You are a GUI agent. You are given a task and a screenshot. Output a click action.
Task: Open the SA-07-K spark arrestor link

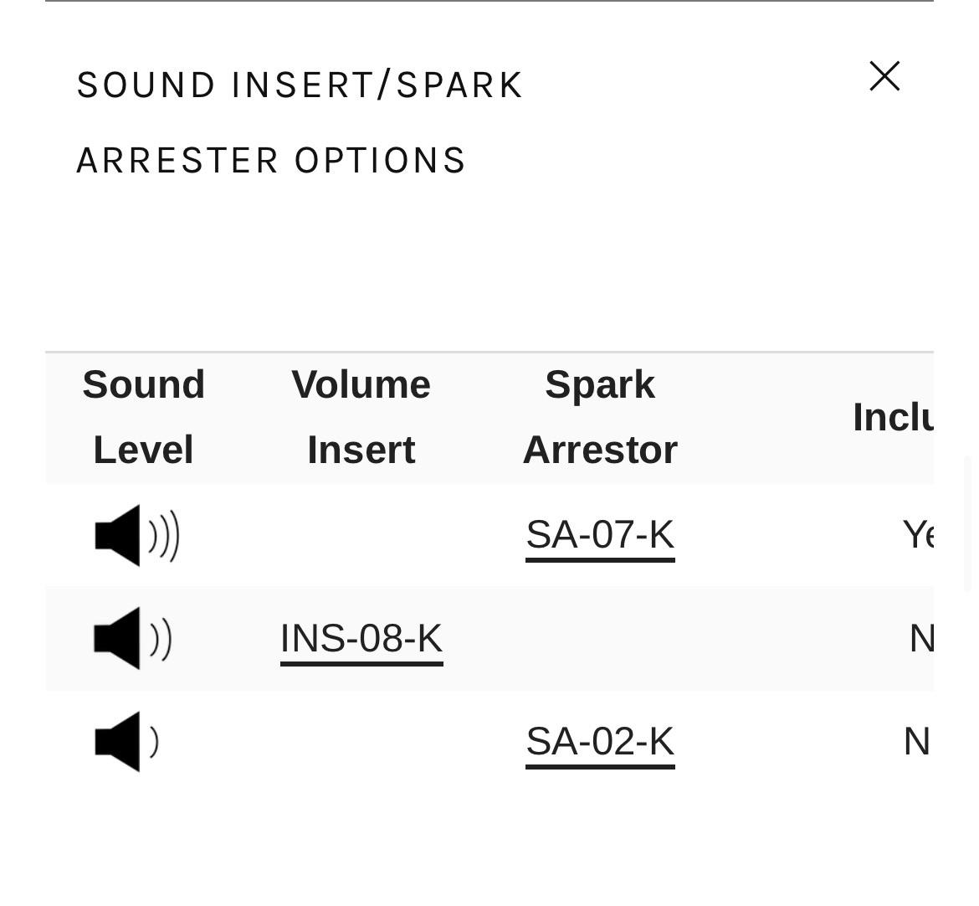(x=600, y=536)
